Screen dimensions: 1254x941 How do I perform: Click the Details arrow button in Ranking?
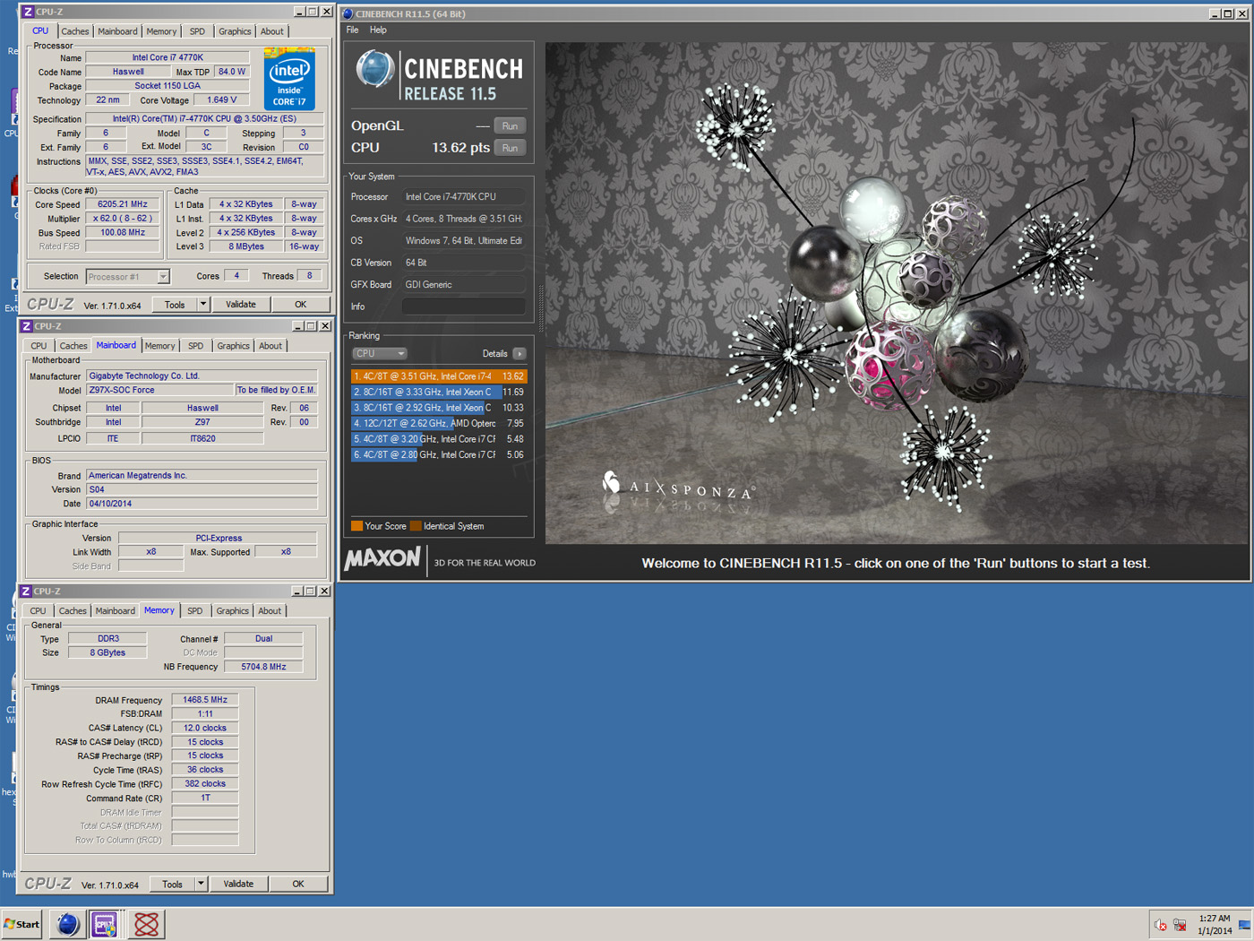520,354
